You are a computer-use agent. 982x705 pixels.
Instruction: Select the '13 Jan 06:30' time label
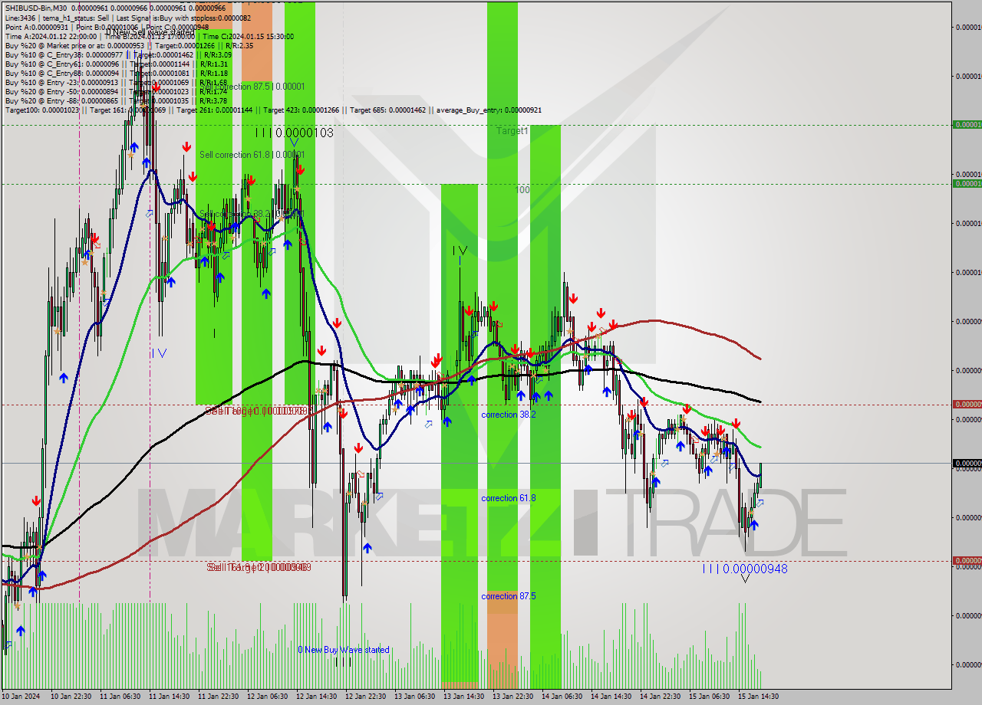point(414,697)
